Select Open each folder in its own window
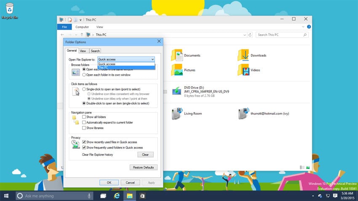Screen dimensions: 358x201 [84, 74]
